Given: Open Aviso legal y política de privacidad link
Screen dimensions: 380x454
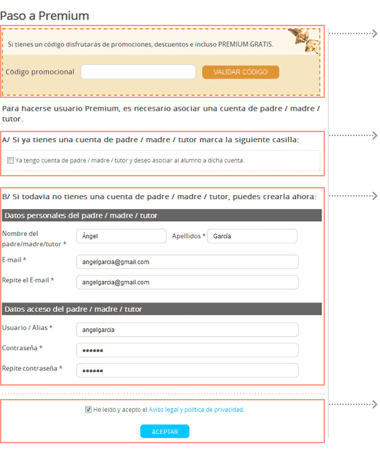Looking at the screenshot, I should [196, 410].
